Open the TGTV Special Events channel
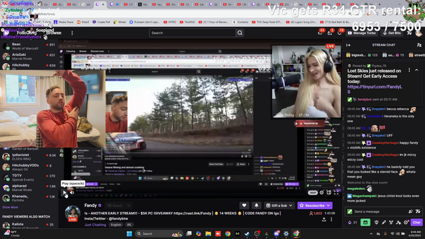This screenshot has width=425, height=239. [29, 177]
